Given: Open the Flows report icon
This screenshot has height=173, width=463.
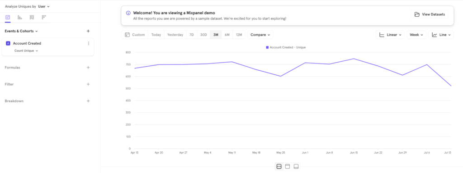Looking at the screenshot, I should [32, 18].
